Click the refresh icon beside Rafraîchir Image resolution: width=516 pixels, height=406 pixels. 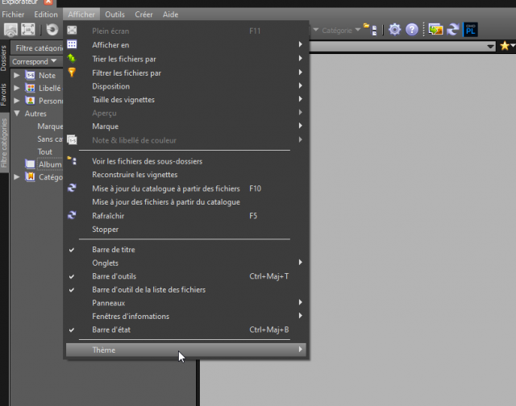[x=72, y=215]
